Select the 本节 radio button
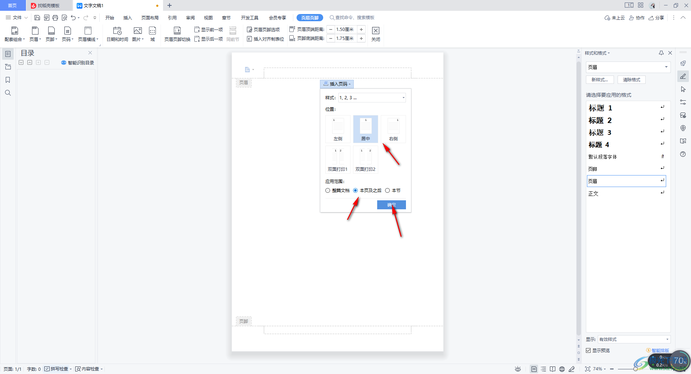 (x=387, y=191)
